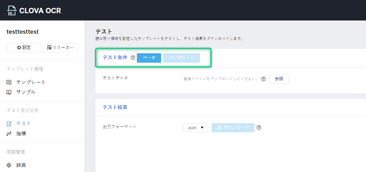Screen dimensions: 366x172
Task: Click the リリース… button
Action: coord(60,48)
